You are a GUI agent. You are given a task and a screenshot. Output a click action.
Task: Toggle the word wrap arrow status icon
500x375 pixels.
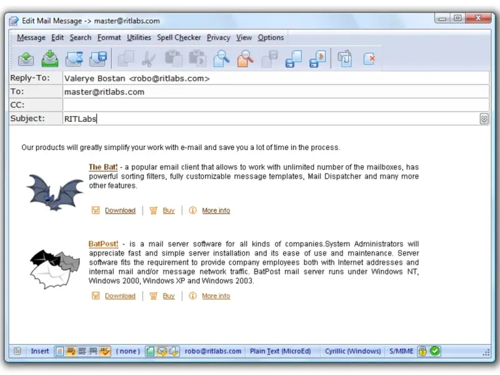tap(71, 351)
